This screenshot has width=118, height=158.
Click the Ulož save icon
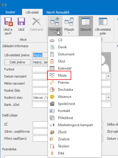(21, 21)
